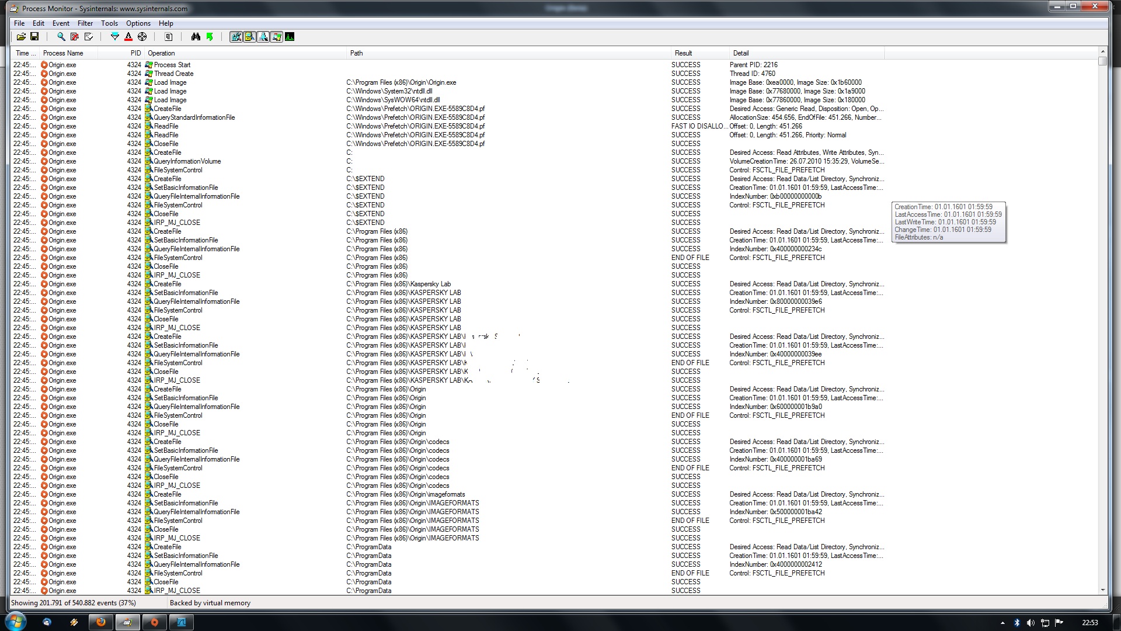1121x631 pixels.
Task: Click the PID column header
Action: (121, 53)
